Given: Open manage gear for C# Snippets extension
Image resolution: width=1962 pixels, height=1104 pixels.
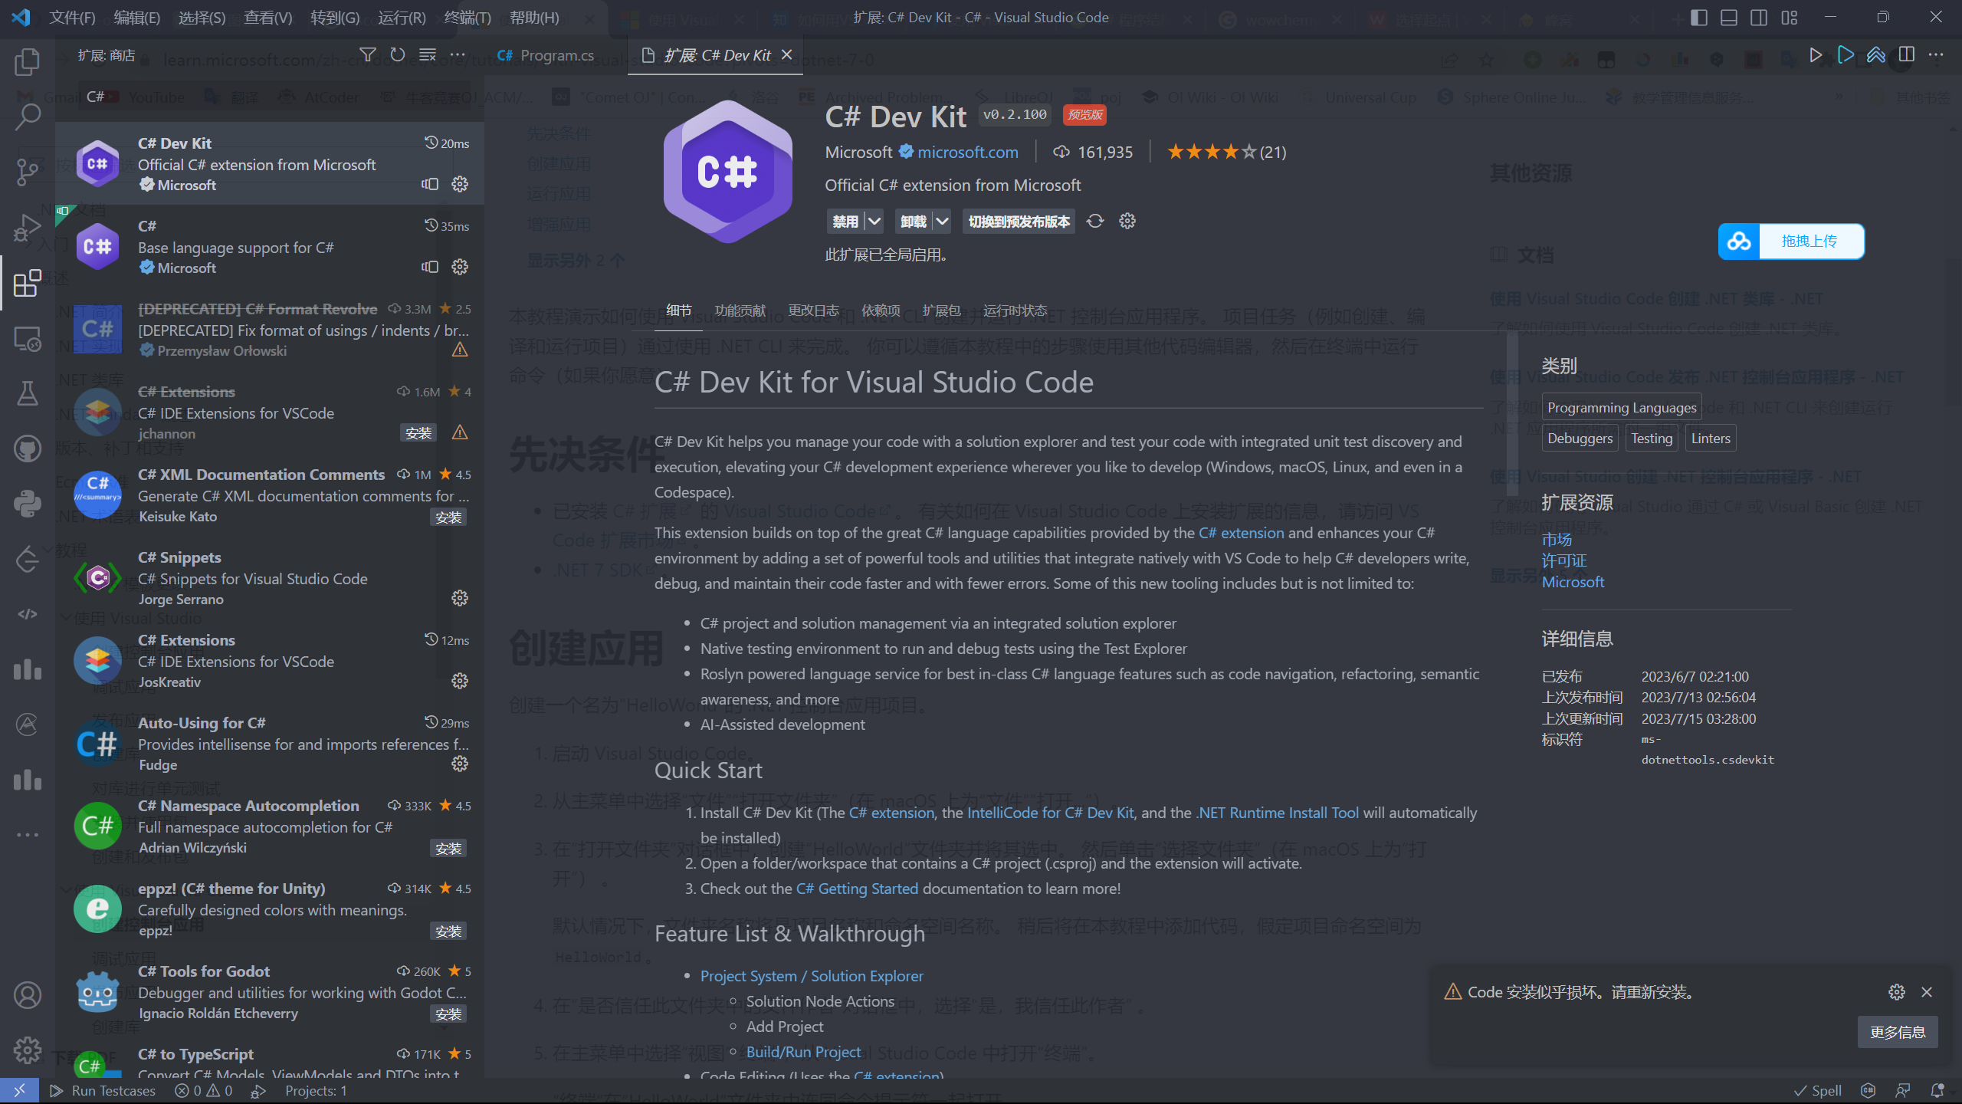Looking at the screenshot, I should [x=460, y=598].
